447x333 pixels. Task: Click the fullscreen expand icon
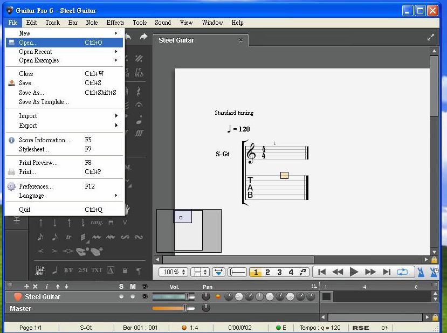431,37
